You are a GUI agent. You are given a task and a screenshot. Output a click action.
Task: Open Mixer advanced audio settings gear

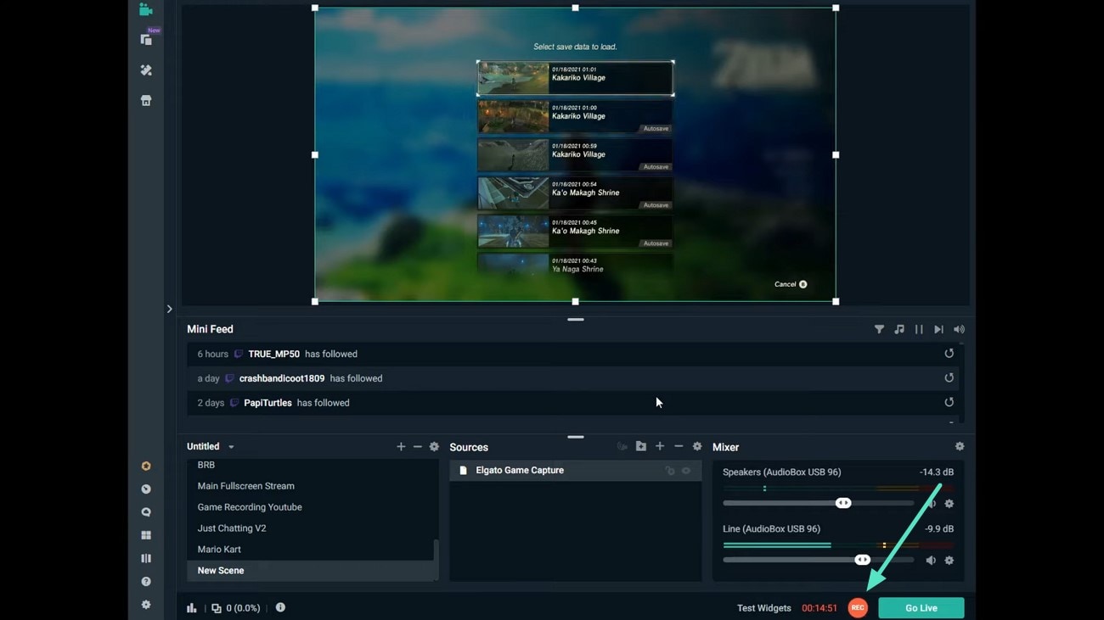point(960,446)
